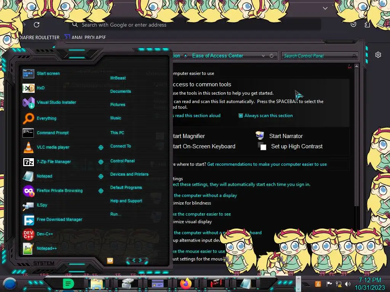Click Get recommendations link
This screenshot has height=292, width=390.
[267, 164]
